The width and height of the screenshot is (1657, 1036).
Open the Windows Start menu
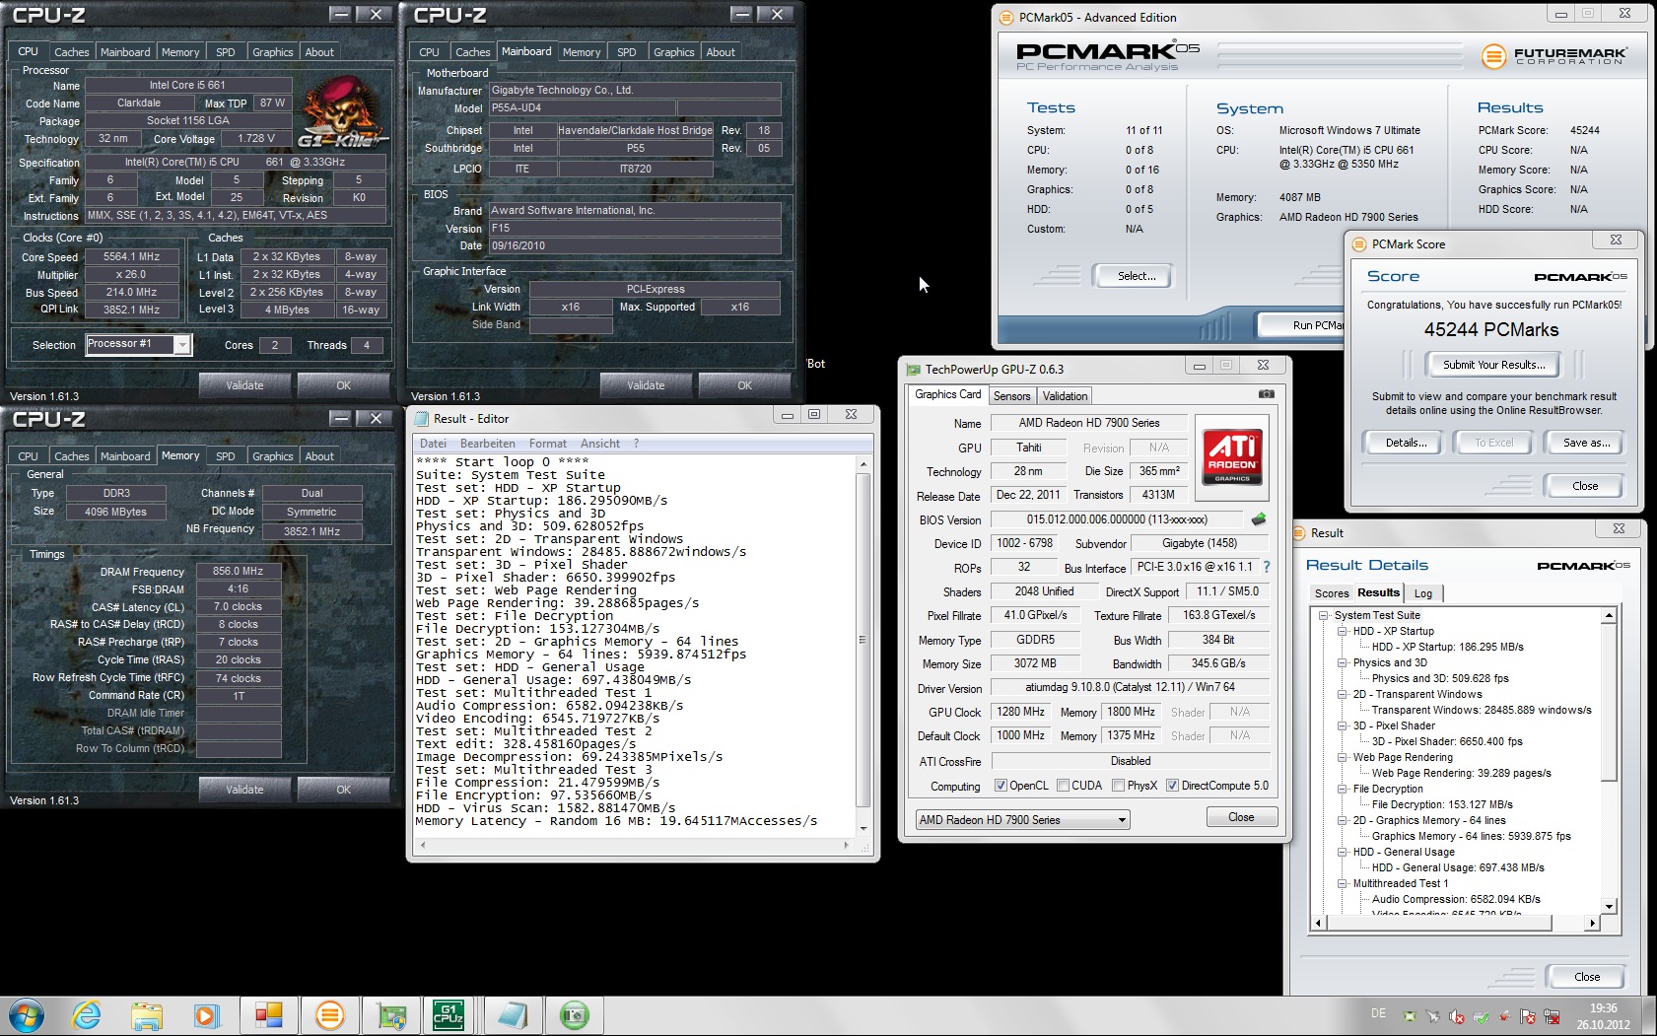(x=27, y=1015)
